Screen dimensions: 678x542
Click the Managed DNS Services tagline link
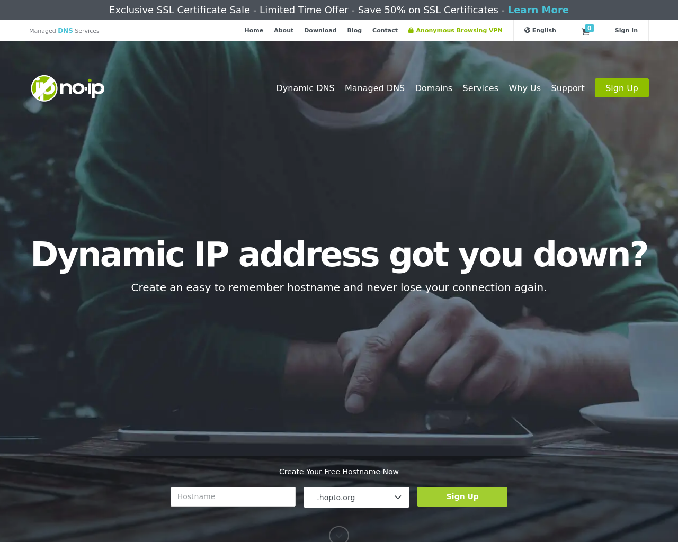(64, 31)
